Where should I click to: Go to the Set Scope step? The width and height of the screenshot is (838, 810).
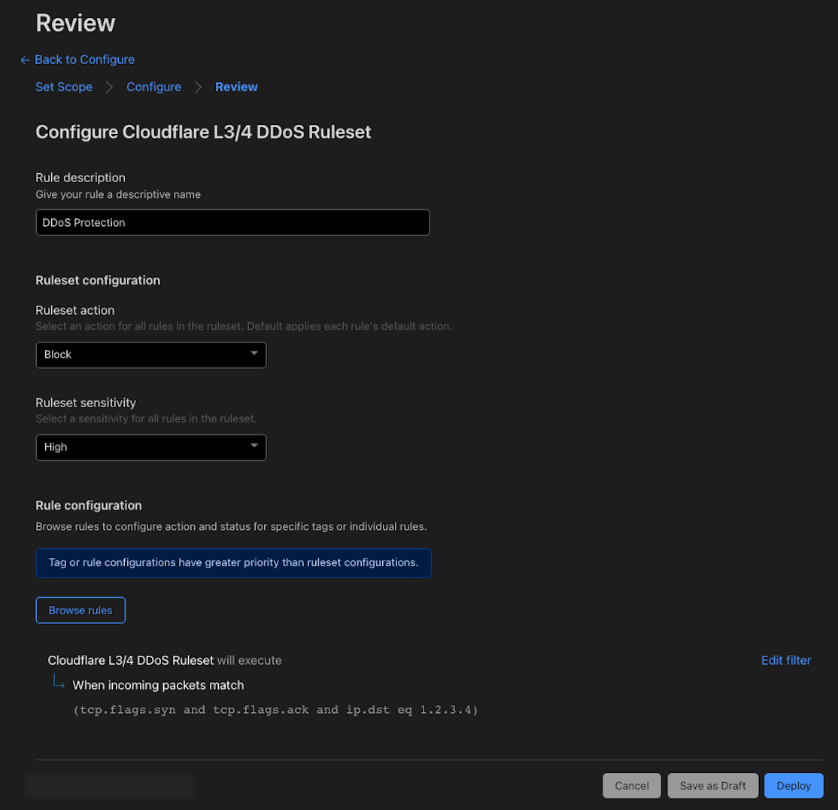tap(64, 87)
